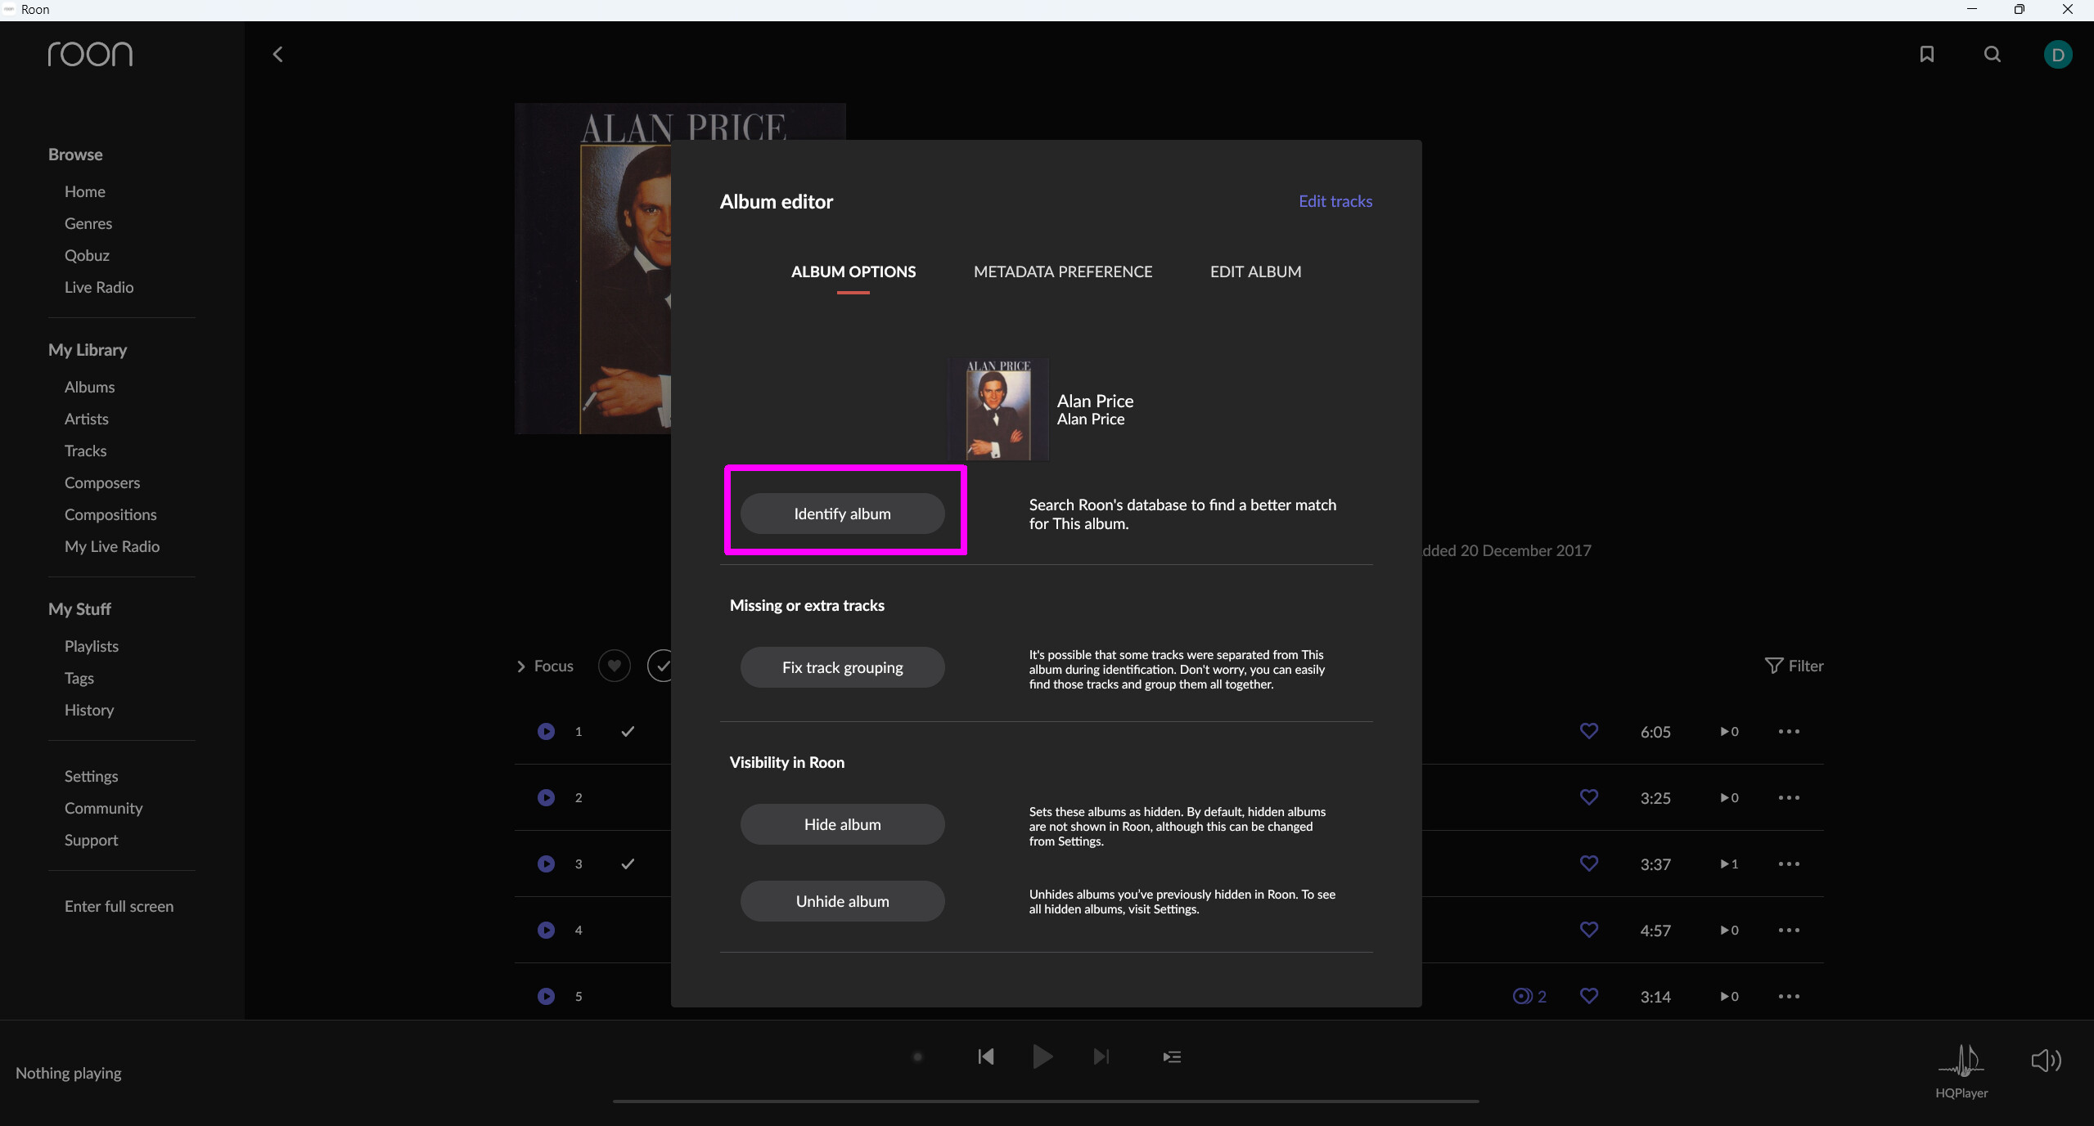Skip to previous track
This screenshot has height=1126, width=2094.
(986, 1056)
